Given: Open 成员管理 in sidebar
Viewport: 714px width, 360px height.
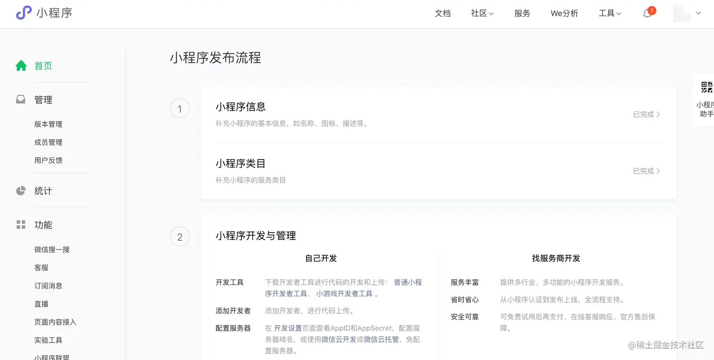Looking at the screenshot, I should [x=48, y=142].
